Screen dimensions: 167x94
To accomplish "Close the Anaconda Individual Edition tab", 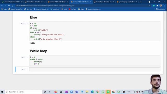I will (22, 2).
